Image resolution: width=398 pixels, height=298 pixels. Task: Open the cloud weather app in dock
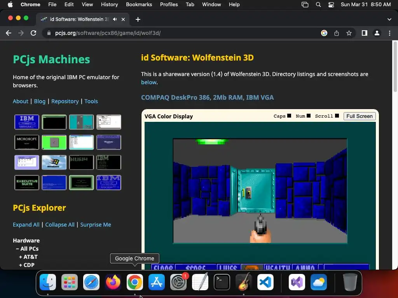pyautogui.click(x=319, y=282)
